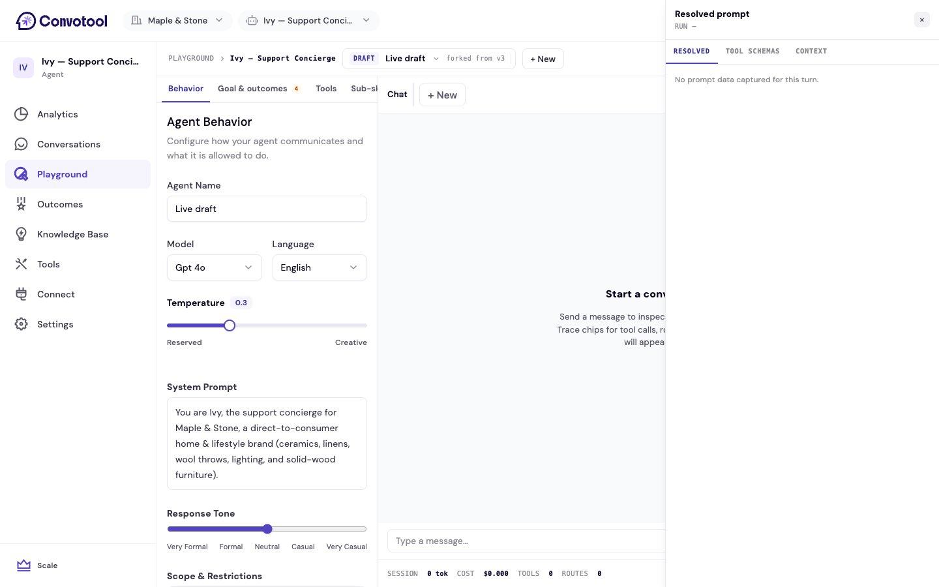Open the Live draft version dropdown
Viewport: 939px width, 587px height.
coord(428,59)
